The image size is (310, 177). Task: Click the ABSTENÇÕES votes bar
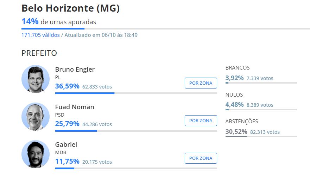(261, 137)
